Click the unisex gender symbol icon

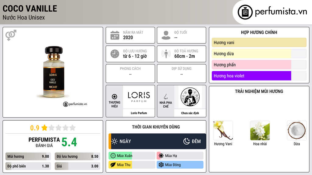click(11, 35)
